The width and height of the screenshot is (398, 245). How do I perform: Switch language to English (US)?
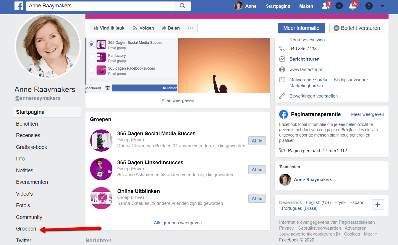tap(318, 202)
